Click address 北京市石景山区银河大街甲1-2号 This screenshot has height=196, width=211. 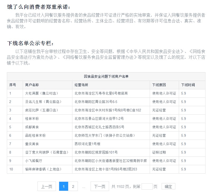[x=99, y=119]
